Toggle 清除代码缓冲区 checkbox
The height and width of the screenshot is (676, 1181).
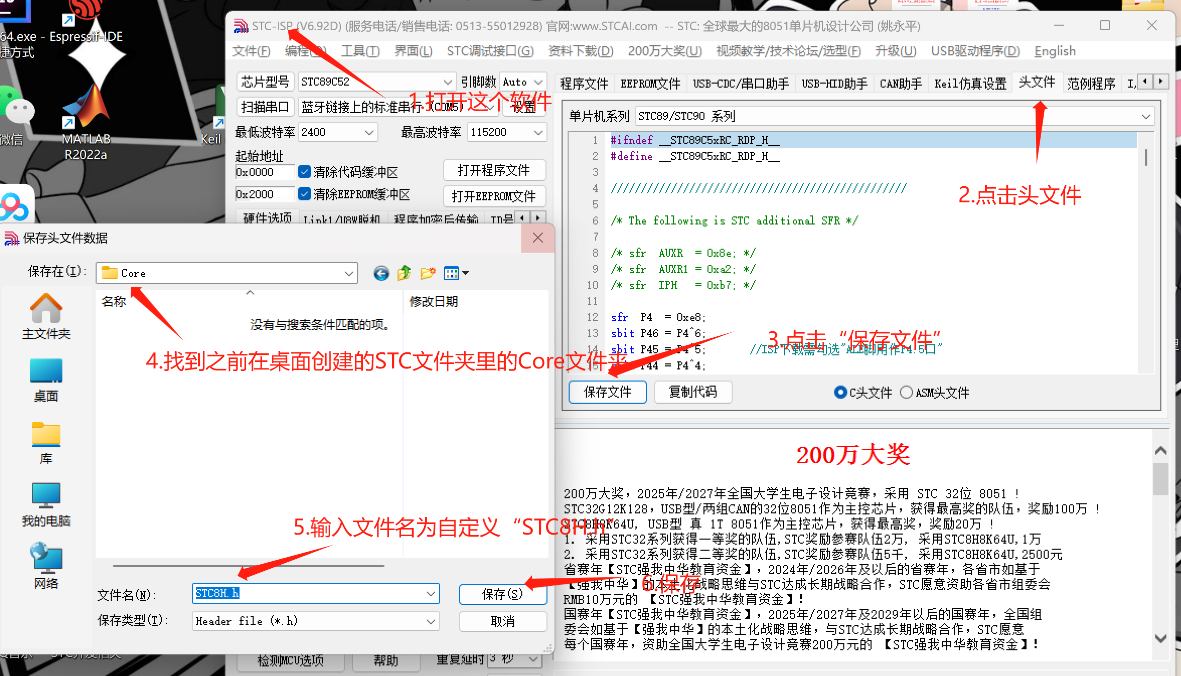coord(304,172)
